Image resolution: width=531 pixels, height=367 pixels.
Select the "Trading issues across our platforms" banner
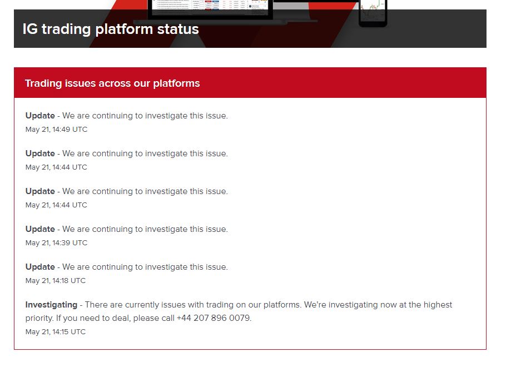[x=250, y=83]
